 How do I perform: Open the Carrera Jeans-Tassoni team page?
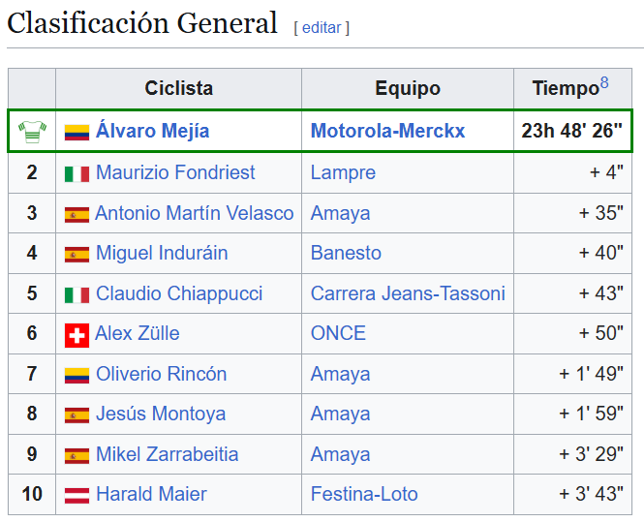pyautogui.click(x=408, y=293)
